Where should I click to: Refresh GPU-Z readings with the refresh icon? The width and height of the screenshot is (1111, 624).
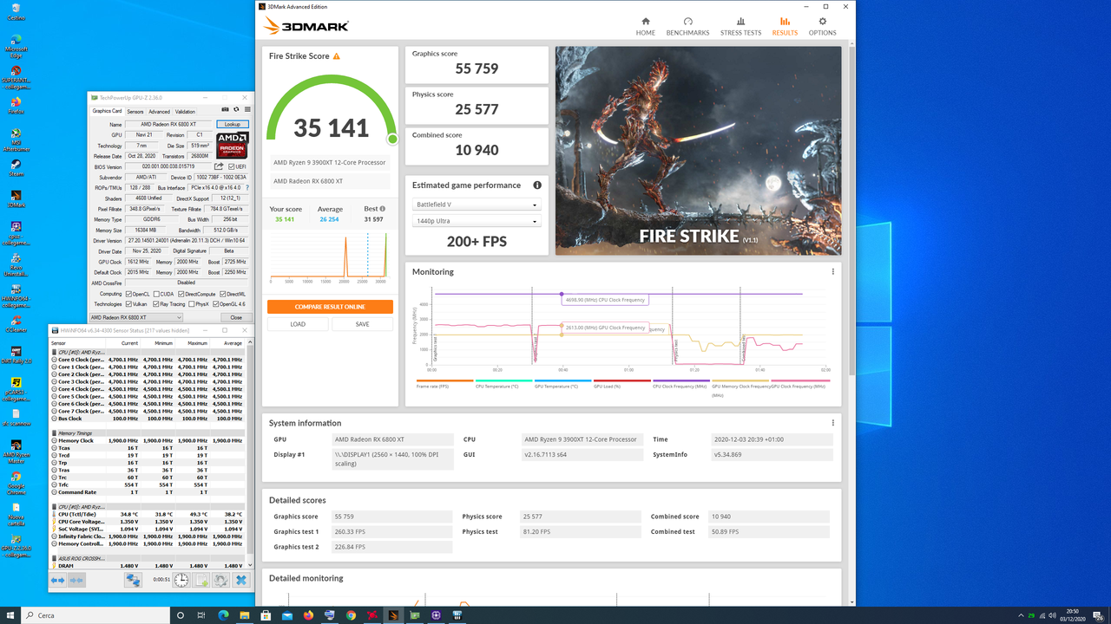pyautogui.click(x=236, y=109)
